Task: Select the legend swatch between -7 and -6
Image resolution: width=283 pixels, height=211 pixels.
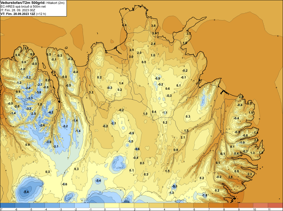Action: 7,205
